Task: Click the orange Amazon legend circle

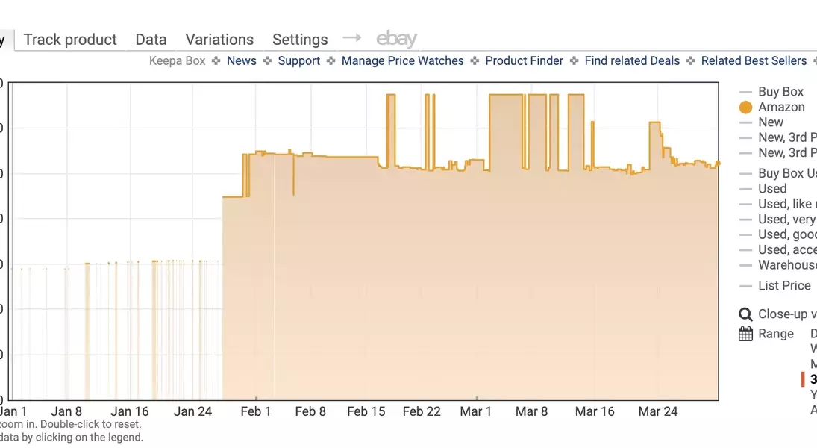Action: pyautogui.click(x=745, y=108)
